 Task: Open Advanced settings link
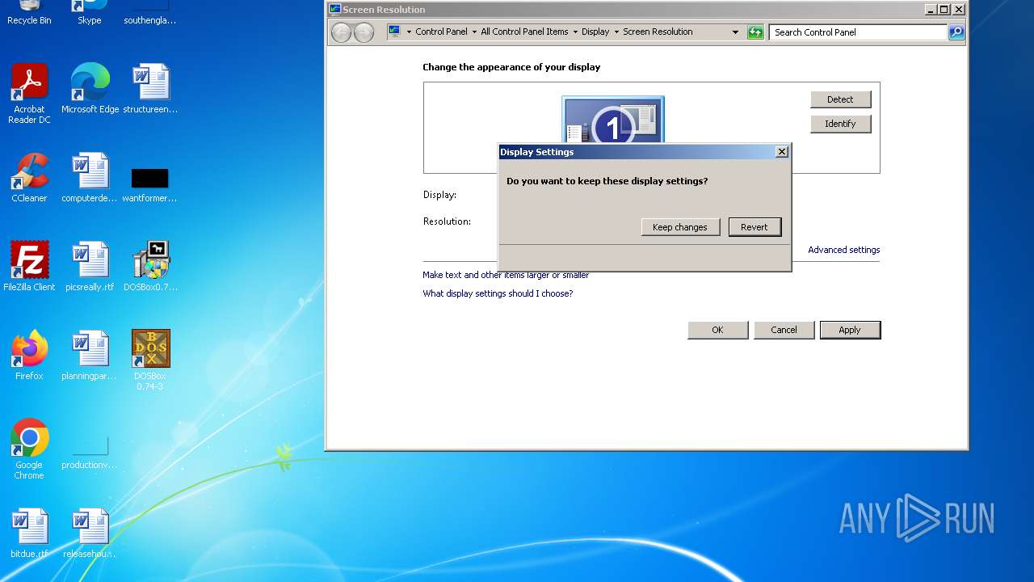pyautogui.click(x=844, y=250)
